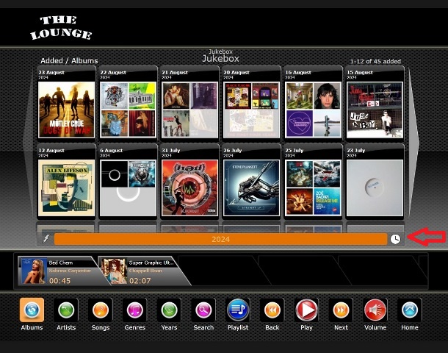448x353 pixels.
Task: Click the lightning icon left of year bar
Action: pos(46,239)
